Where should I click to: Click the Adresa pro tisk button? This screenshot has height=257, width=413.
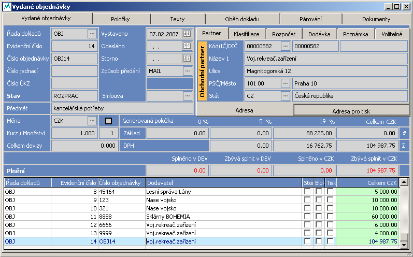[351, 110]
